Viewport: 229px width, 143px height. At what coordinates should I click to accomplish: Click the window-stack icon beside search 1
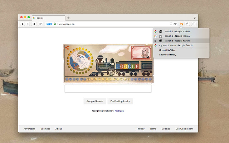[161, 31]
